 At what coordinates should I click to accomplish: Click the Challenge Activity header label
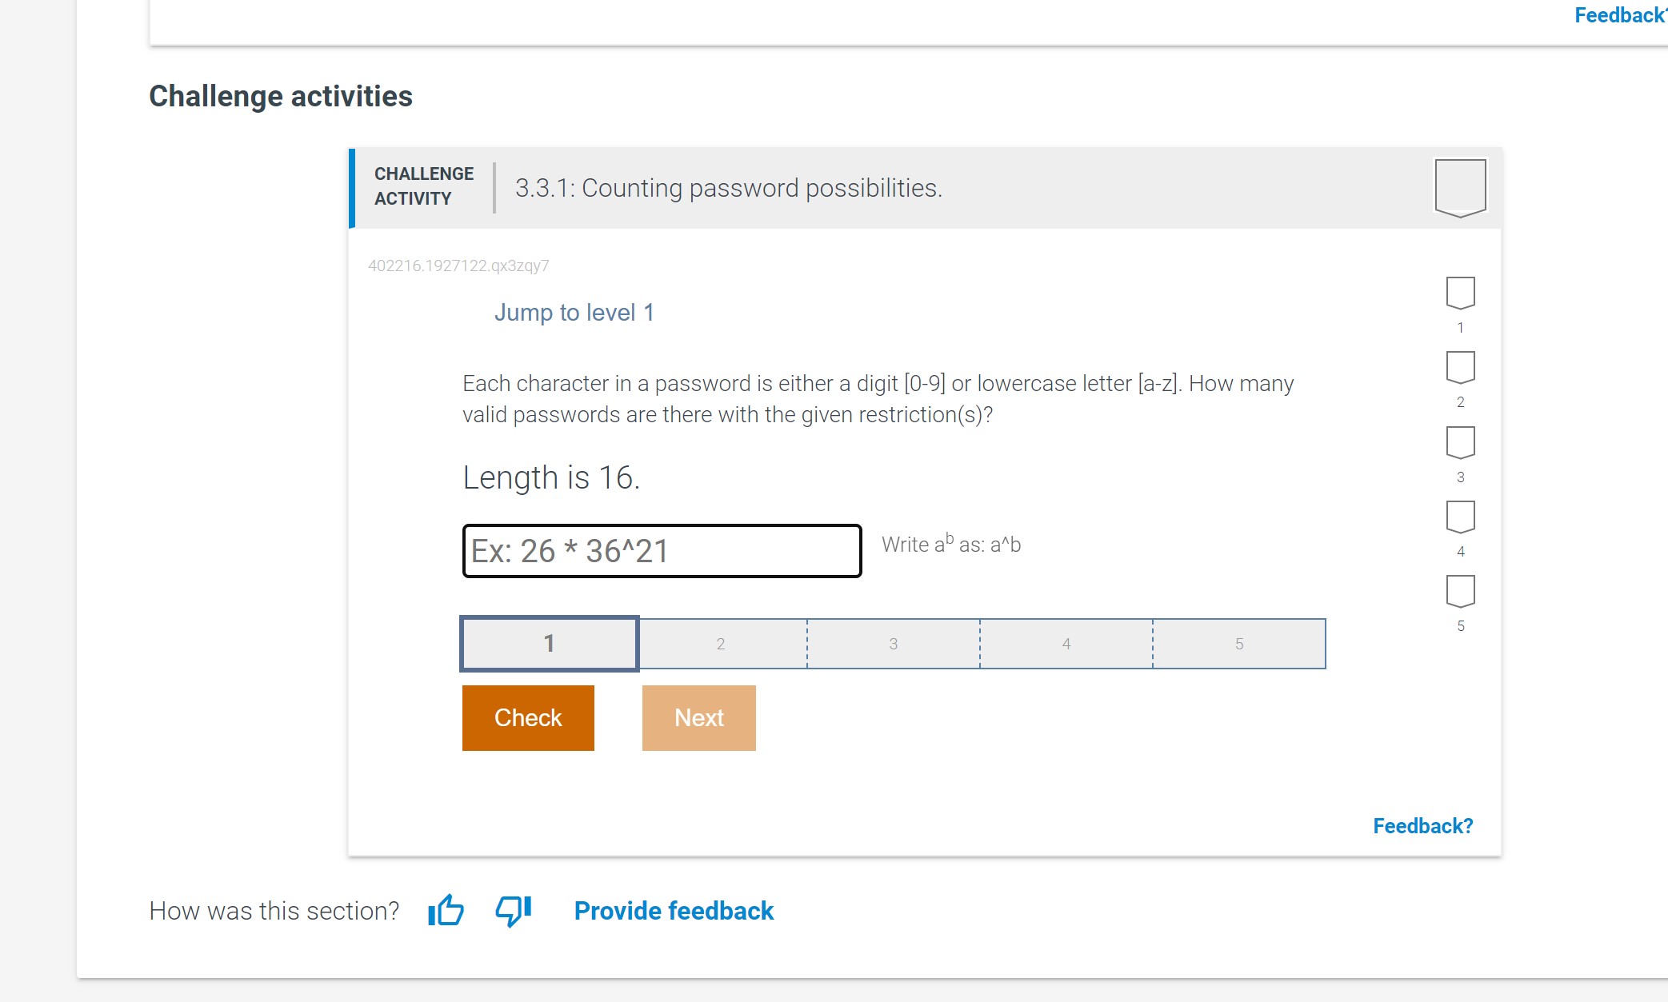[x=422, y=186]
